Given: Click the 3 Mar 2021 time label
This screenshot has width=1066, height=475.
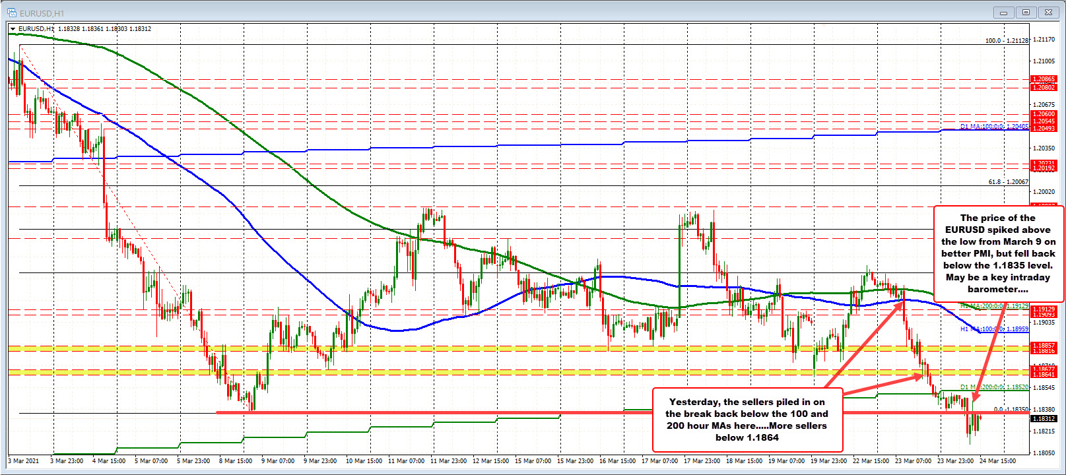Looking at the screenshot, I should pos(24,461).
